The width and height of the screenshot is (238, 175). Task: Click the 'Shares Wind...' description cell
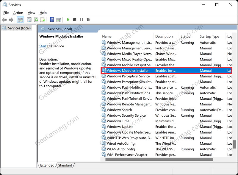click(x=166, y=54)
